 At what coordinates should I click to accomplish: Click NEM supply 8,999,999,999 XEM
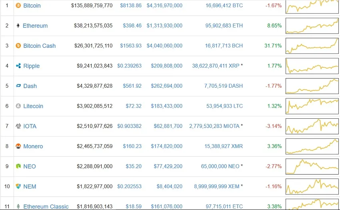tap(217, 186)
